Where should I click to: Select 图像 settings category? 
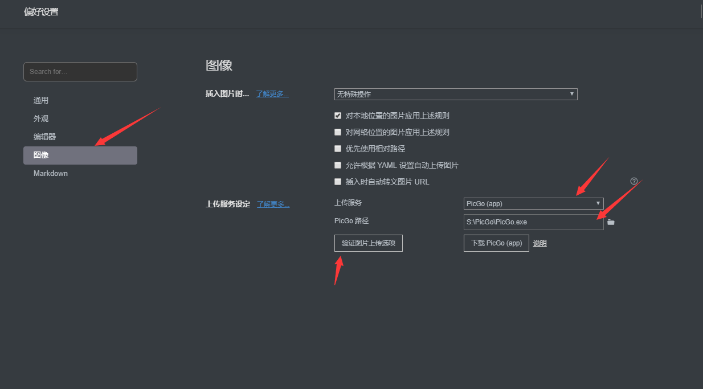pyautogui.click(x=80, y=155)
